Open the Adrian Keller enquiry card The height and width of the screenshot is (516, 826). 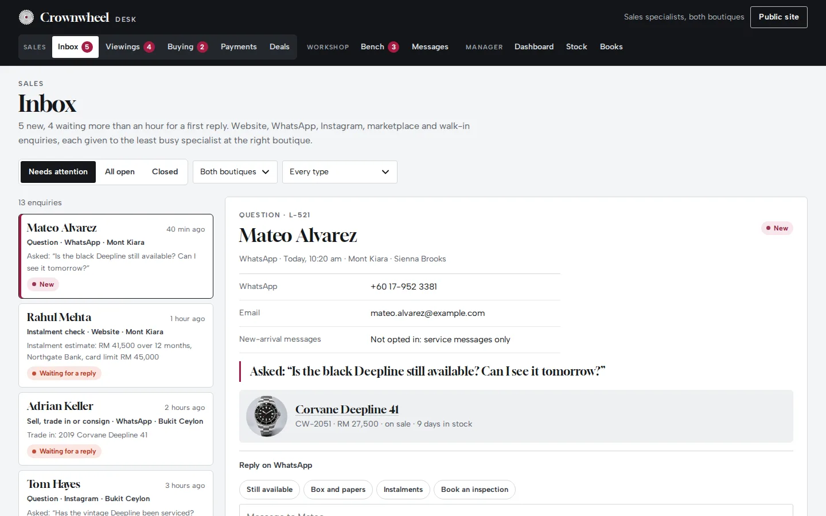[x=116, y=429]
